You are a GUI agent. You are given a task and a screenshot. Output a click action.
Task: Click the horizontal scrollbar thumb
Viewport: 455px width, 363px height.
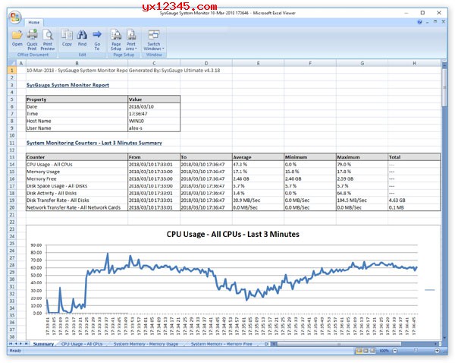click(339, 344)
